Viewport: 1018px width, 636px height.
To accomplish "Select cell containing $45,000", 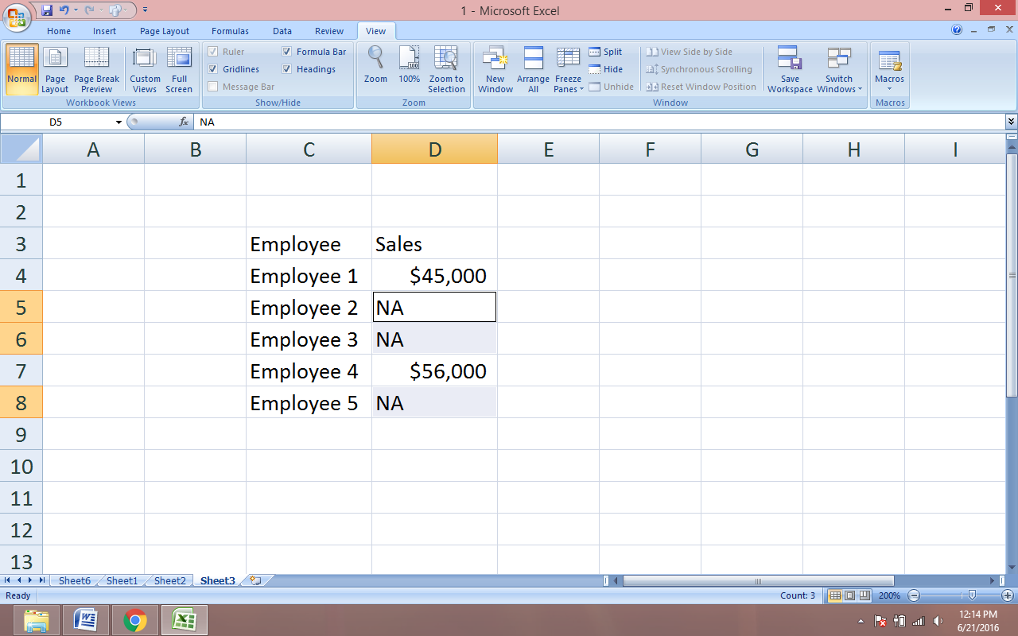I will point(434,275).
